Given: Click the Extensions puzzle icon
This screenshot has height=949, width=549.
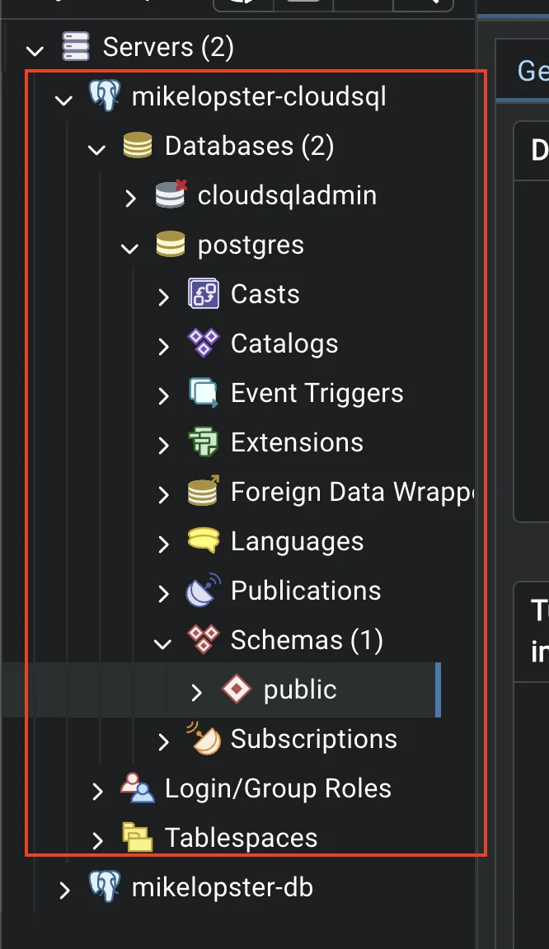Looking at the screenshot, I should point(204,442).
